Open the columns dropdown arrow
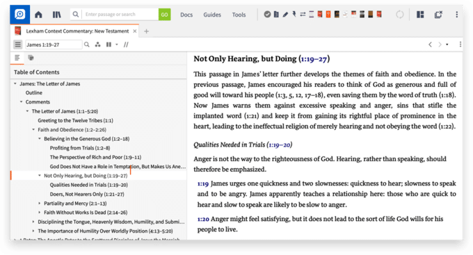 coord(117,44)
